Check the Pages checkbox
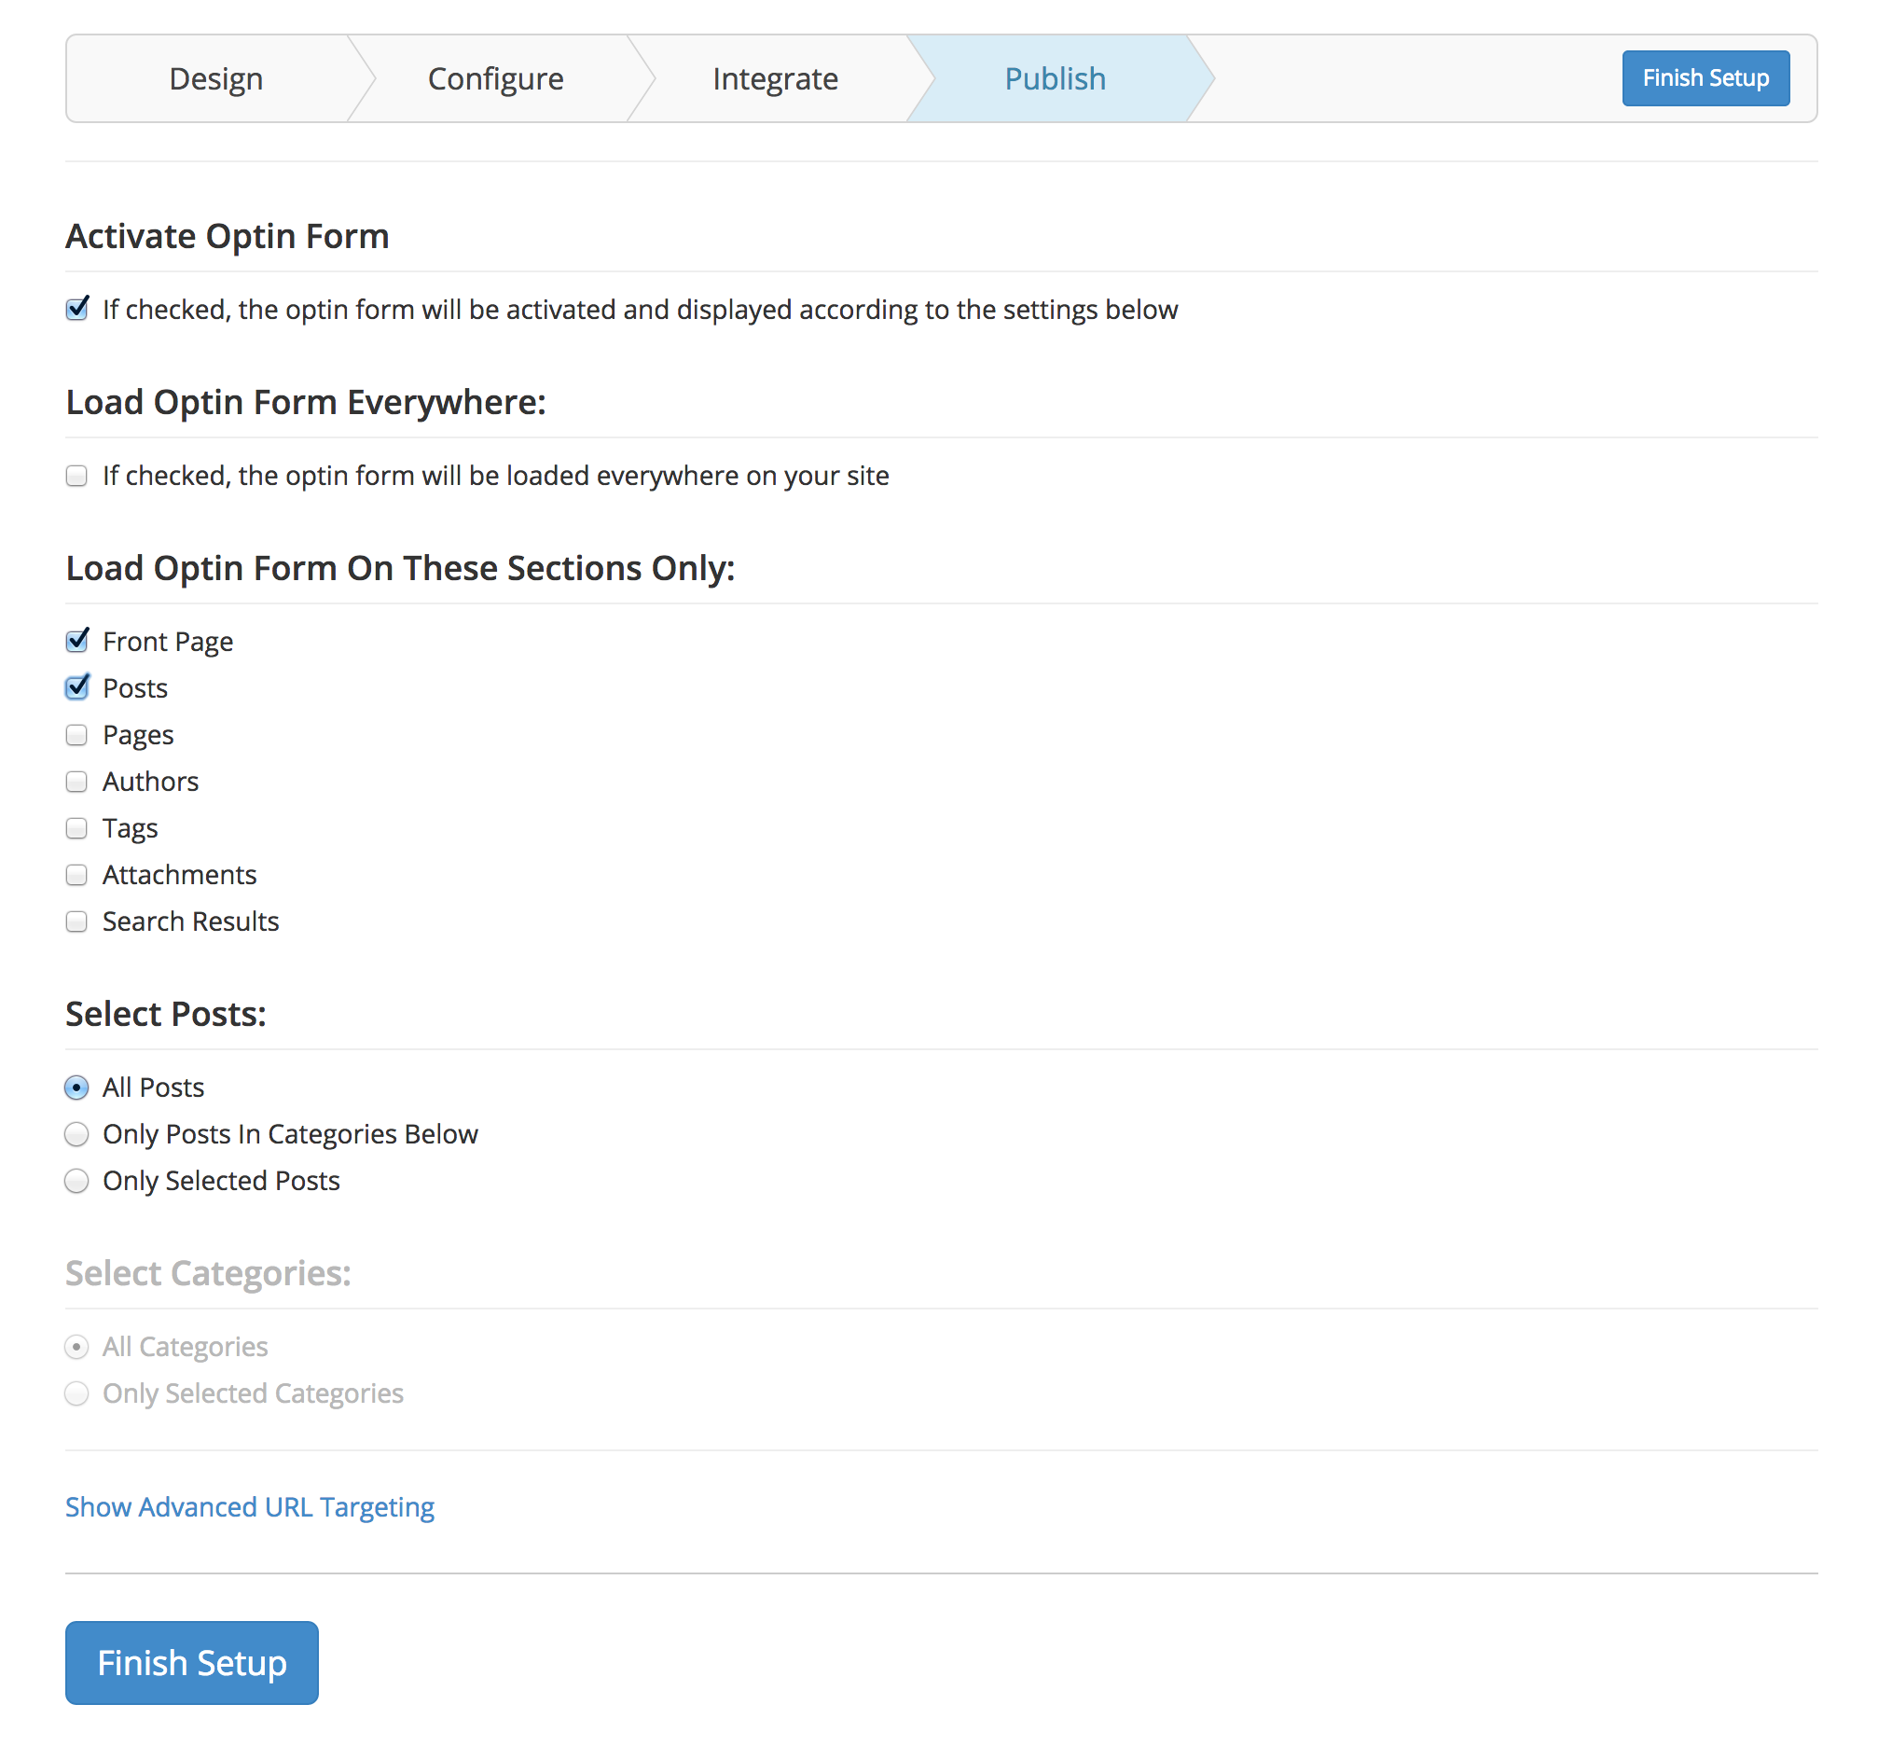The height and width of the screenshot is (1746, 1878). 77,735
